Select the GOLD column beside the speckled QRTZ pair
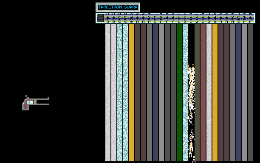The image size is (260, 163). click(x=132, y=93)
